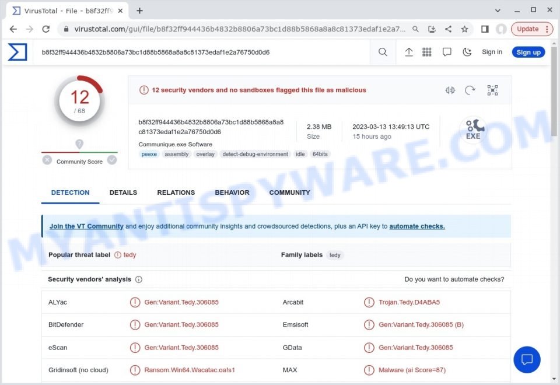Screen dimensions: 560x385
Task: Click the detect-debug-environment tag
Action: [x=255, y=154]
